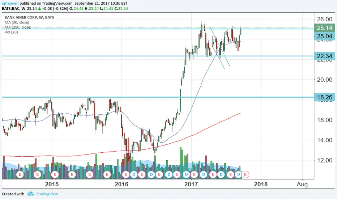337x199 pixels.
Task: Click the 14.00 price axis label
Action: 325,140
